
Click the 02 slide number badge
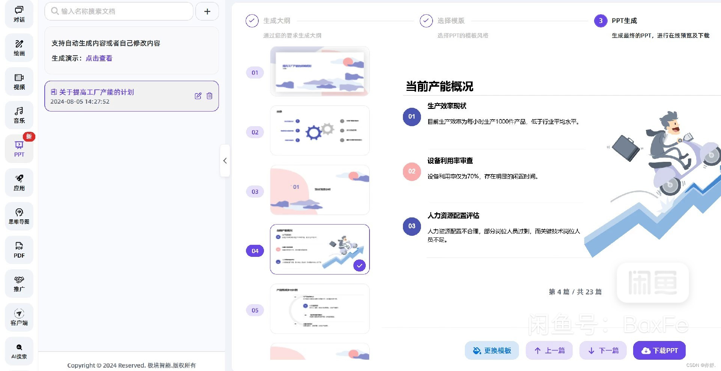(x=255, y=132)
